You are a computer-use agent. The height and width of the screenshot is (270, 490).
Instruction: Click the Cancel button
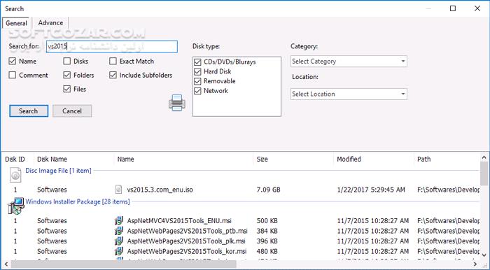[x=72, y=111]
